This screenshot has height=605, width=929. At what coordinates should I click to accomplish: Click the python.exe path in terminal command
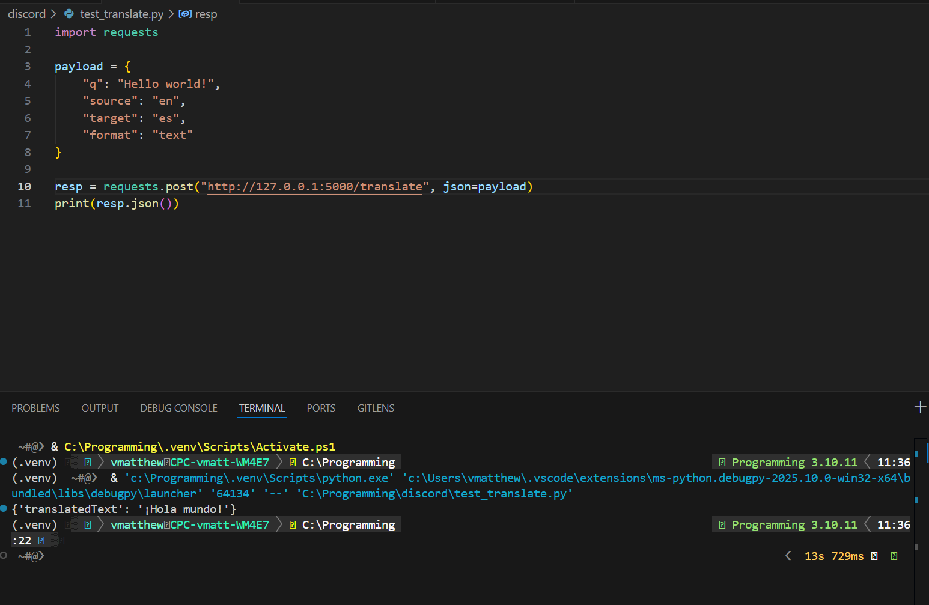[259, 478]
